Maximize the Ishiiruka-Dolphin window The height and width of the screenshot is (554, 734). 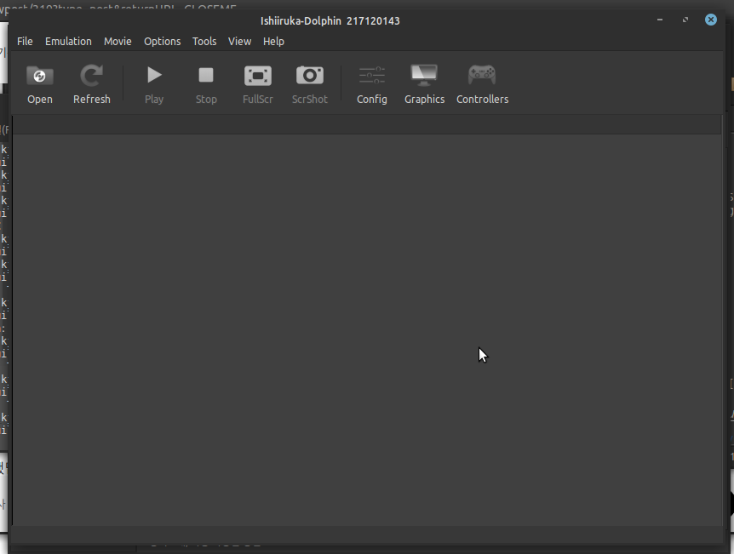tap(685, 20)
